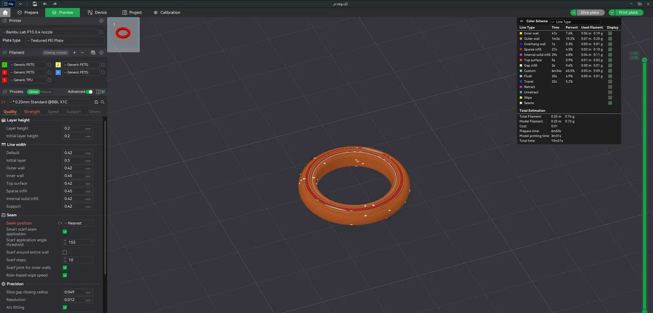Click the save preset icon next to 0.20mm Standard
Screen dimensions: 653x313
pyautogui.click(x=95, y=102)
